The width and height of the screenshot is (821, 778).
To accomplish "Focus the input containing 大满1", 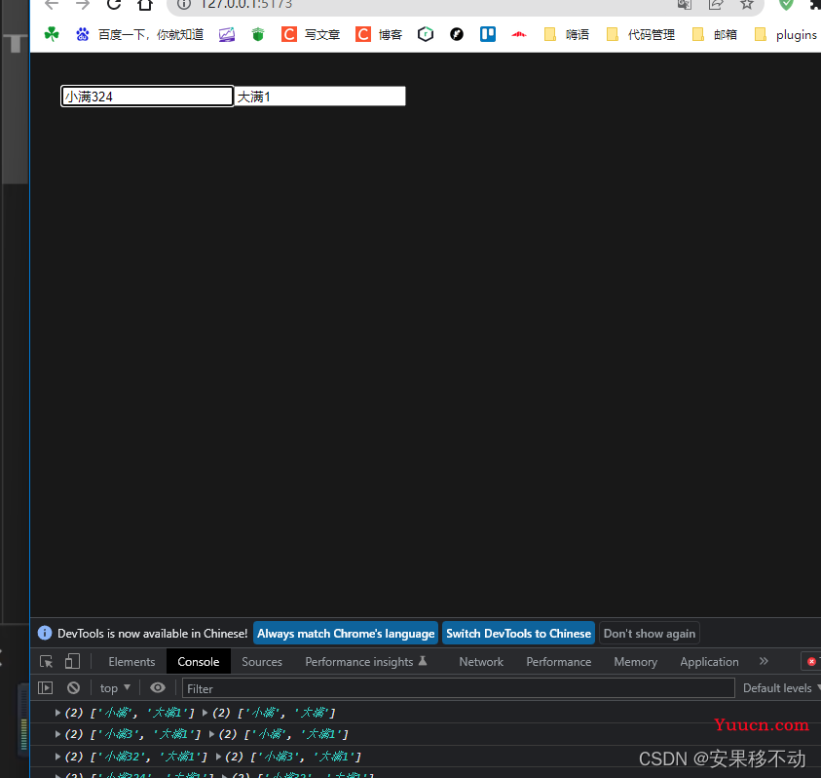I will [x=319, y=97].
